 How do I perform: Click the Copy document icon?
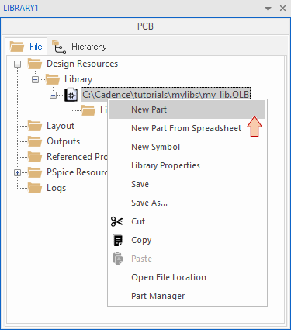(117, 240)
